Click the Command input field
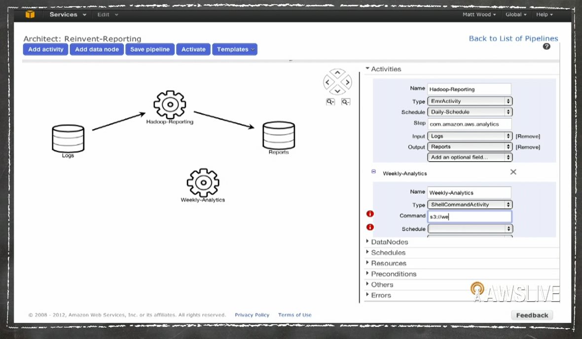Screen dimensions: 582x339 [469, 217]
